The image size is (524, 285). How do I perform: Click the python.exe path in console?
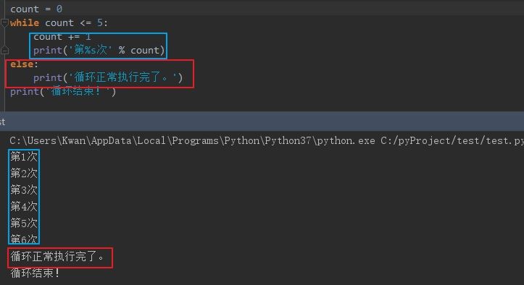click(192, 141)
